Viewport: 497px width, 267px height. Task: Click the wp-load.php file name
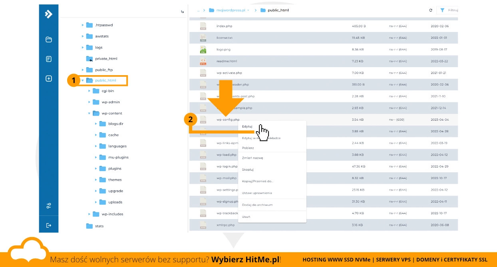(227, 155)
